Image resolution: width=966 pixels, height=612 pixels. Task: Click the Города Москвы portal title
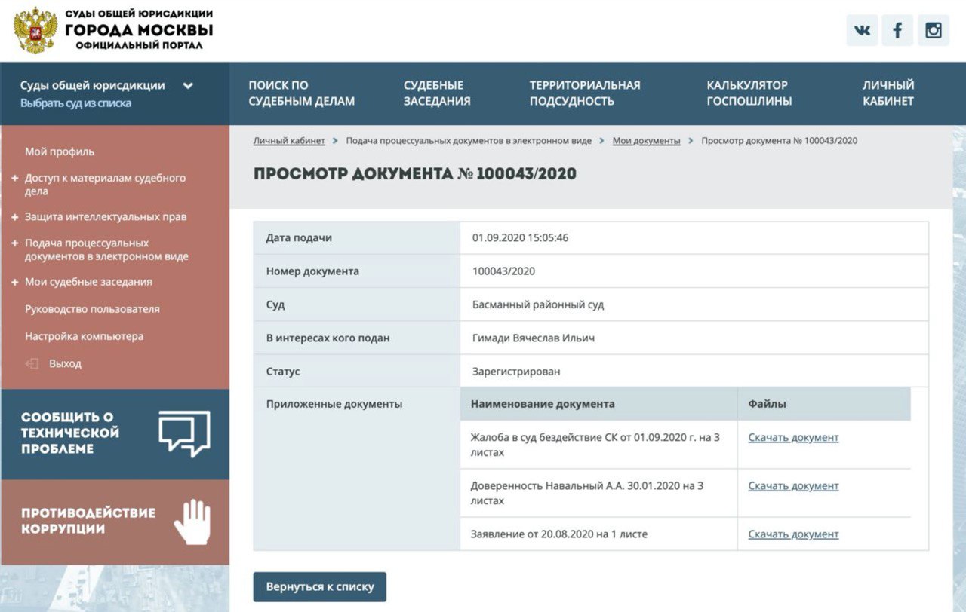point(139,31)
